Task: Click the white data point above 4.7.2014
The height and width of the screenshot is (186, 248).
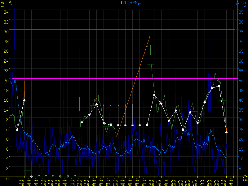Action: (x=183, y=130)
